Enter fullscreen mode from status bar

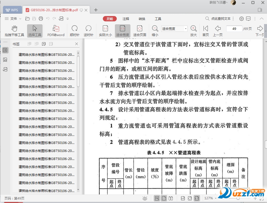coord(262,198)
